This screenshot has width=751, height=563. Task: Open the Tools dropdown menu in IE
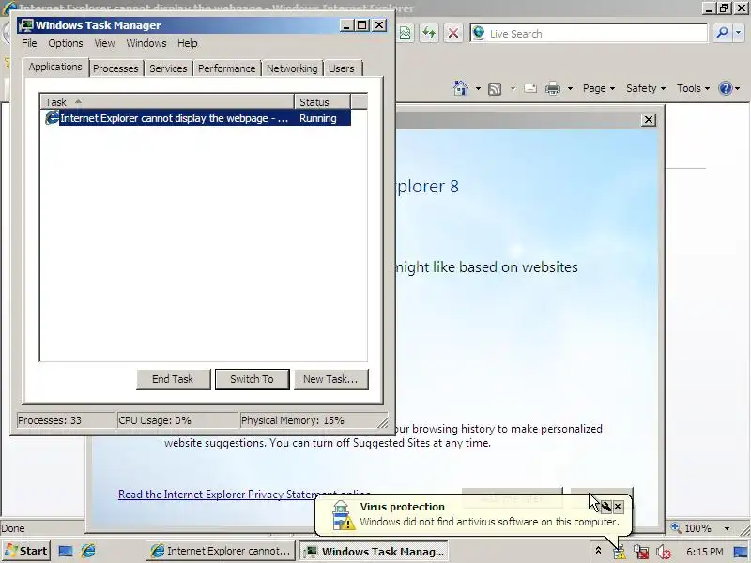click(693, 88)
